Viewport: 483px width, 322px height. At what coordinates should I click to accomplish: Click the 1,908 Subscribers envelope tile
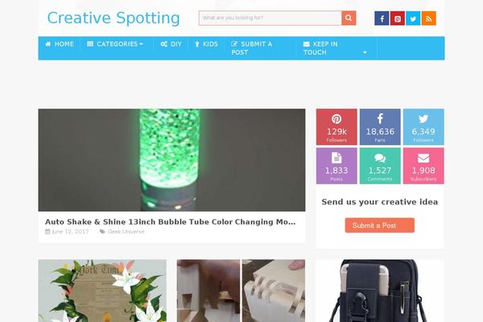coord(423,166)
